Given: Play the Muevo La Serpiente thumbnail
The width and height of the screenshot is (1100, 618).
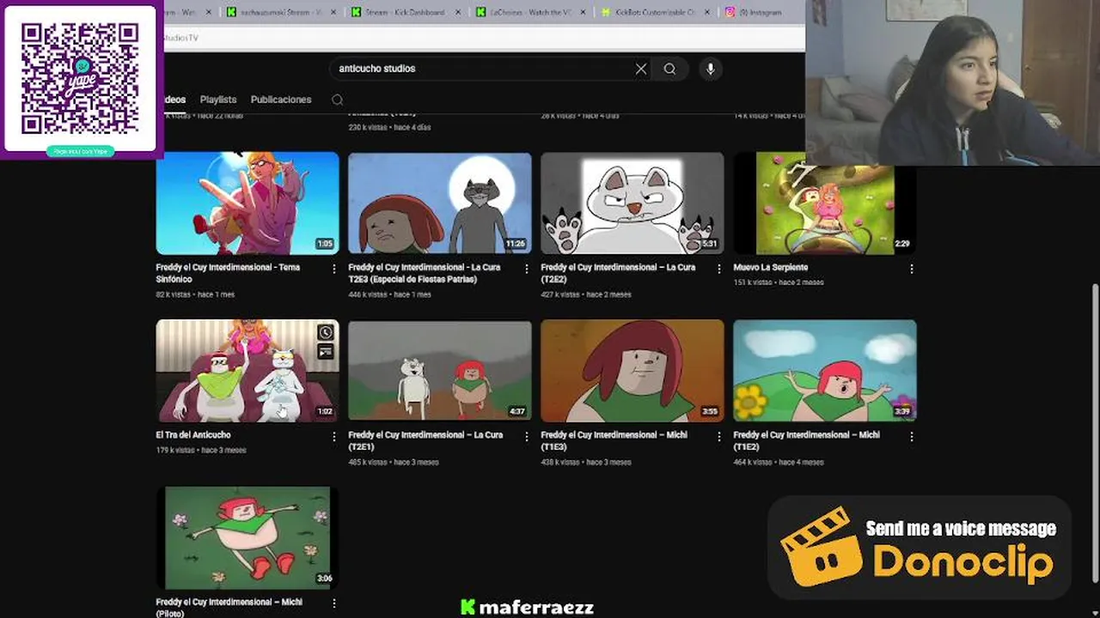Looking at the screenshot, I should pos(825,203).
